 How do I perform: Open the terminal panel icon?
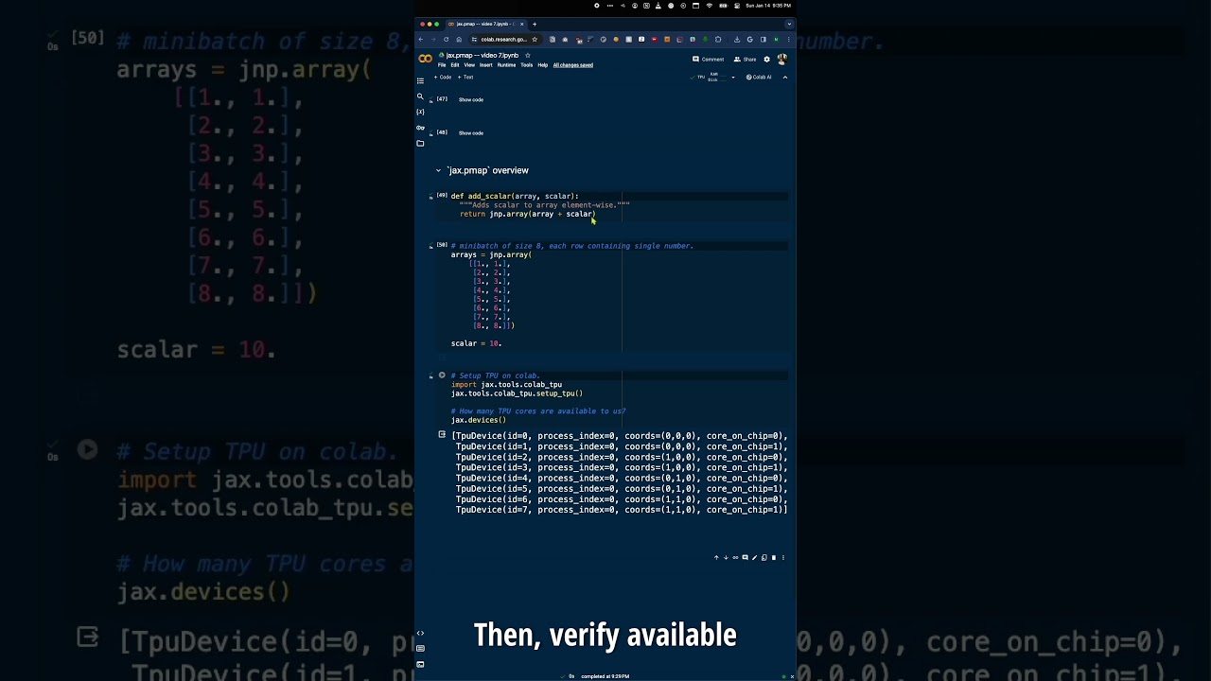point(420,664)
